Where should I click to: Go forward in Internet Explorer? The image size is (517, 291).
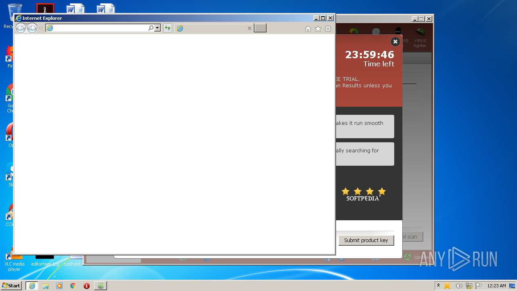(32, 28)
